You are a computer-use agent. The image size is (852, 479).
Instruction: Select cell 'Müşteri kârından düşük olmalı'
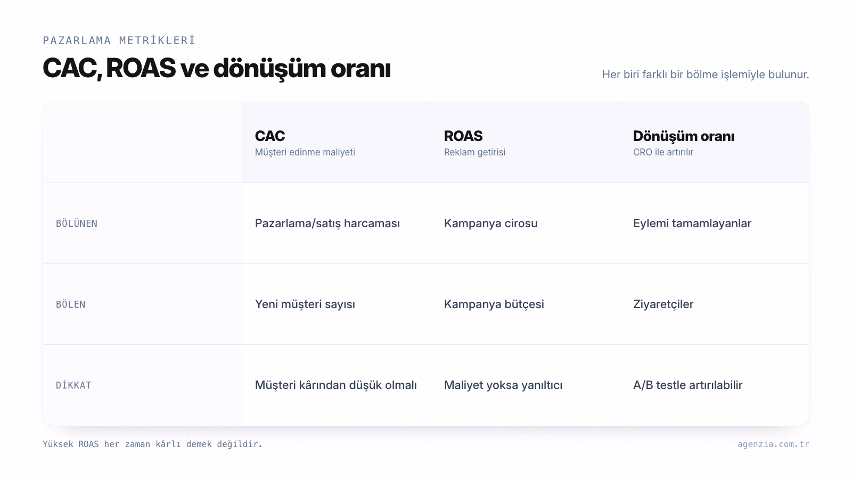pos(336,385)
